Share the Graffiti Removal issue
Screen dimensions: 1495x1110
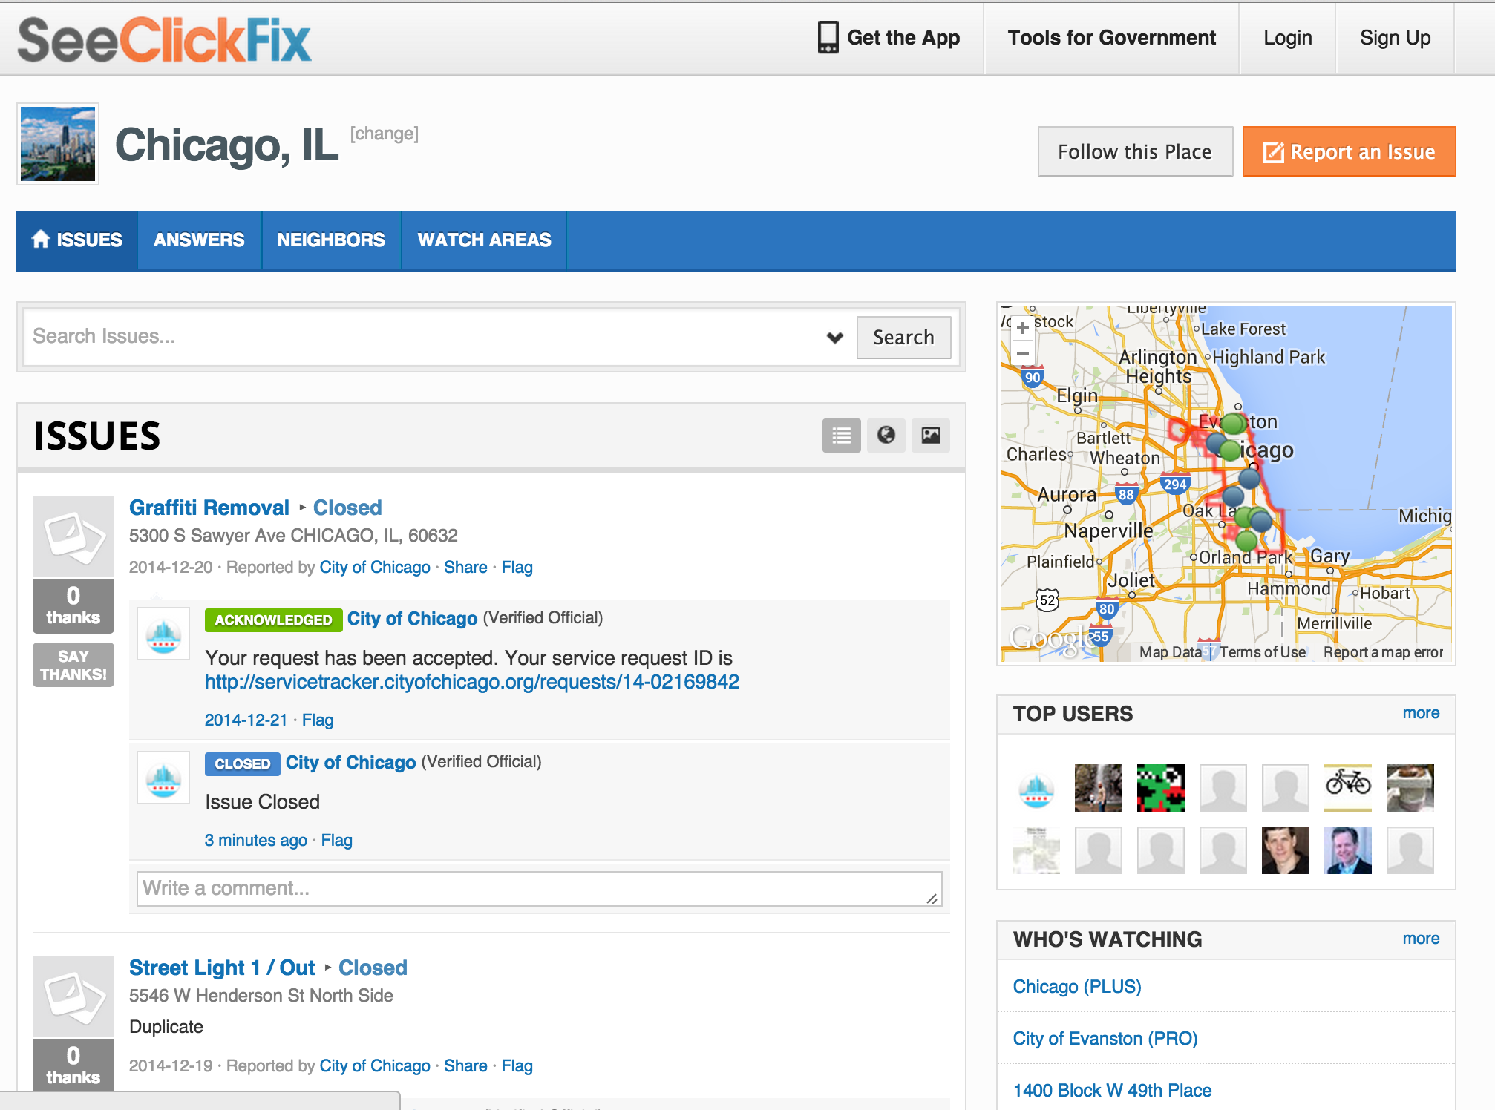click(465, 567)
